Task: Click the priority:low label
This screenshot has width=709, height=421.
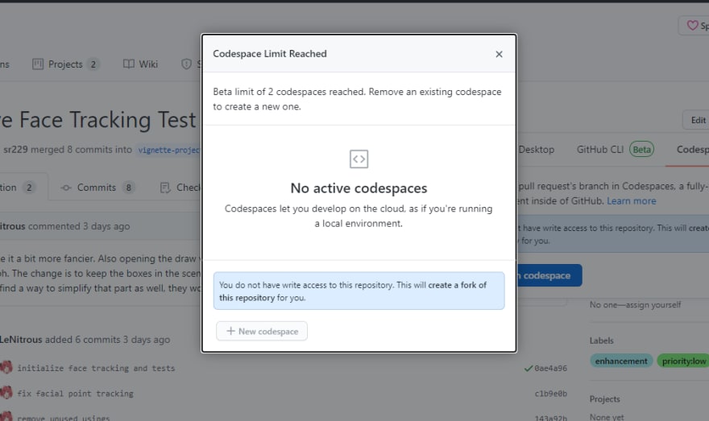Action: coord(683,361)
